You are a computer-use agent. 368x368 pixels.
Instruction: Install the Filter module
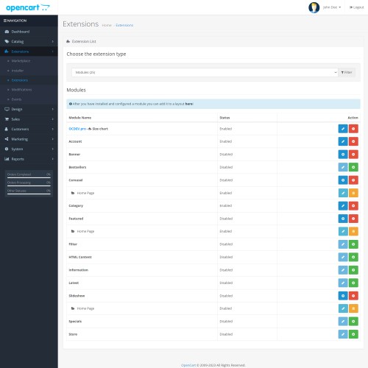pyautogui.click(x=353, y=244)
